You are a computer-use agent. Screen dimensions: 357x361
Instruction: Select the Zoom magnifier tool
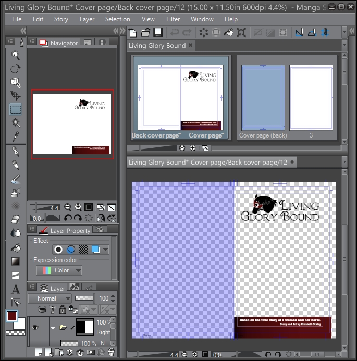click(x=16, y=55)
